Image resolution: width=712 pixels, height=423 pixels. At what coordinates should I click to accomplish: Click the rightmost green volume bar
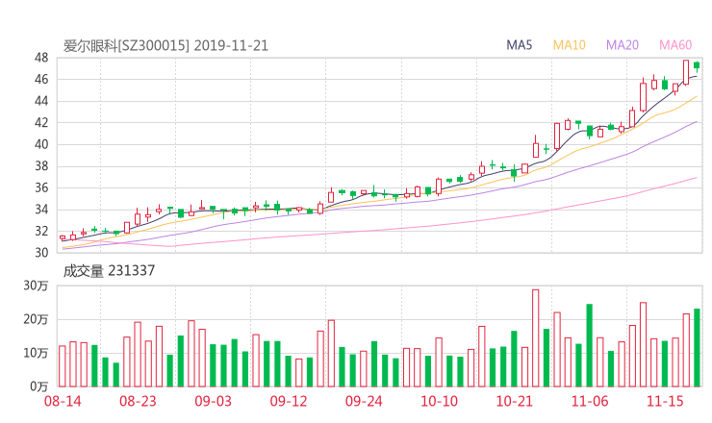[x=697, y=348]
